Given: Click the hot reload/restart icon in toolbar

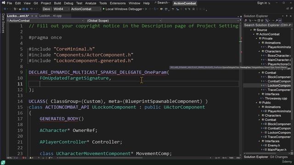Looking at the screenshot, I should point(155,9).
